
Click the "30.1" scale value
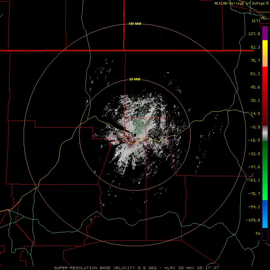pyautogui.click(x=255, y=100)
